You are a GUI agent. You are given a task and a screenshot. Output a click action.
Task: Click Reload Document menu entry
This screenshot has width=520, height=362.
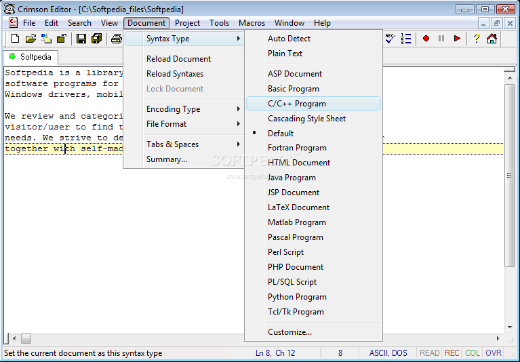click(184, 59)
